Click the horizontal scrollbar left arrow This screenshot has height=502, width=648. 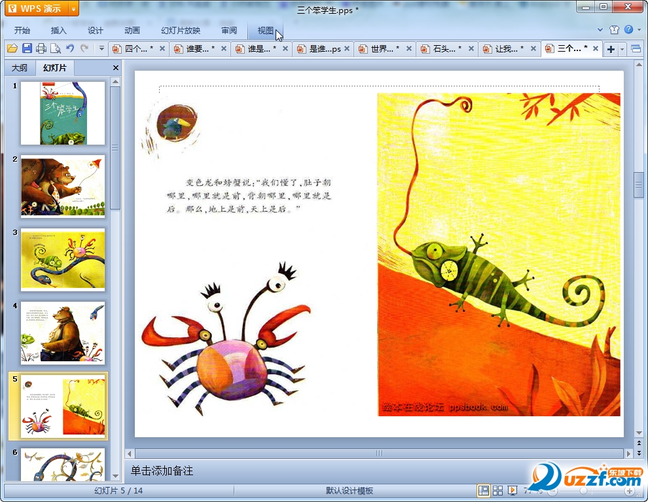[x=130, y=454]
